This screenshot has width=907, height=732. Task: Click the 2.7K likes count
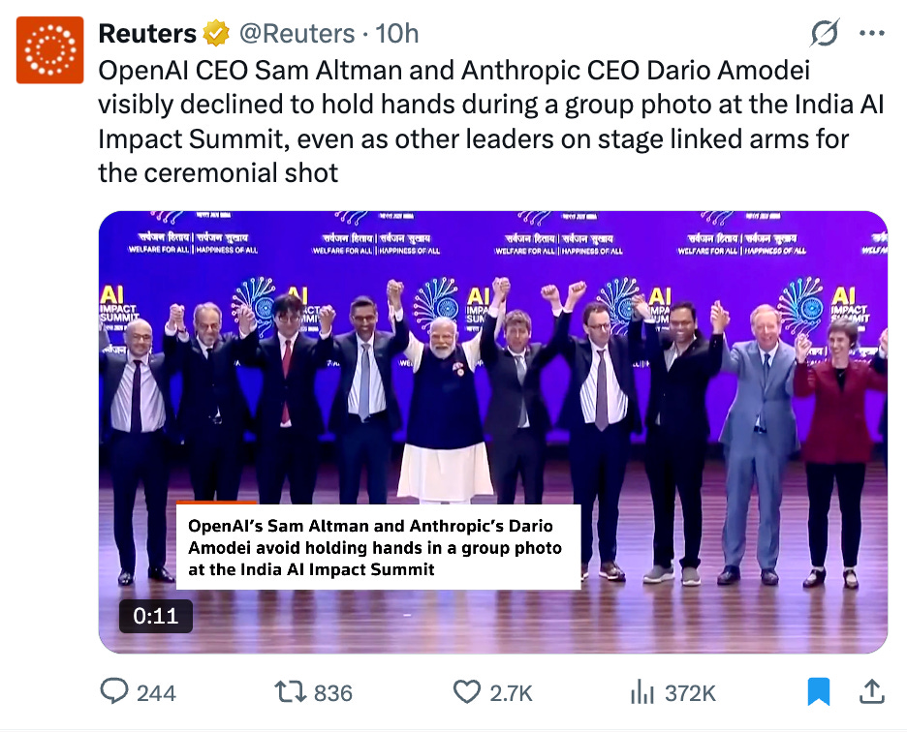(511, 692)
